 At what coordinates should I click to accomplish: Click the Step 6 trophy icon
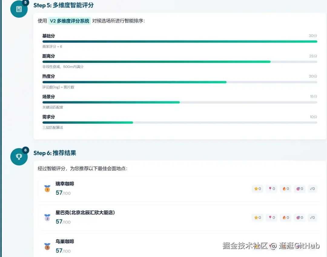coord(19,157)
